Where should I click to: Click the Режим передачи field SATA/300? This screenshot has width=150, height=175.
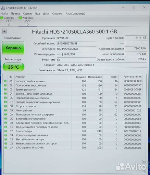point(76,54)
